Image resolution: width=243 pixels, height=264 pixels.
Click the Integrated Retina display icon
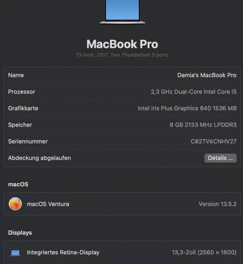point(15,252)
